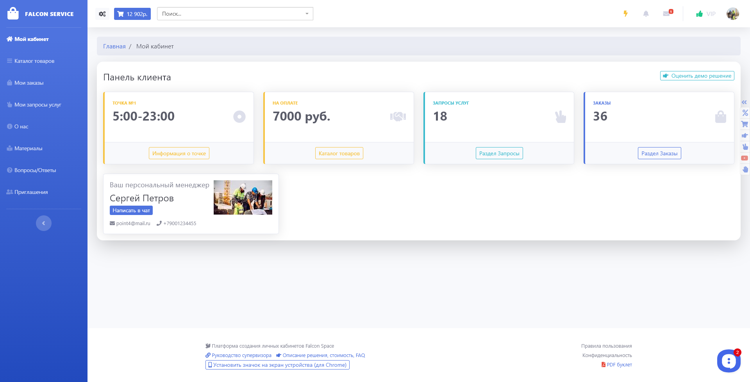Collapse the right quick panel chevrons
This screenshot has width=750, height=382.
click(745, 102)
